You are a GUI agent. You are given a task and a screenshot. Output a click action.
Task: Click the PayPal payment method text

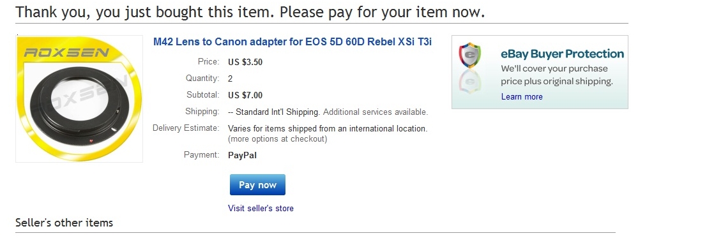click(242, 155)
